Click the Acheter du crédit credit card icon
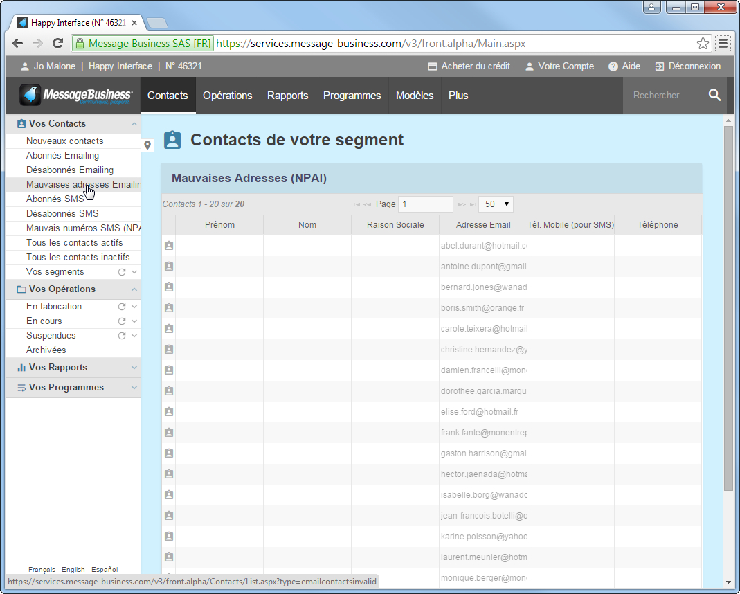This screenshot has height=594, width=740. pyautogui.click(x=431, y=66)
